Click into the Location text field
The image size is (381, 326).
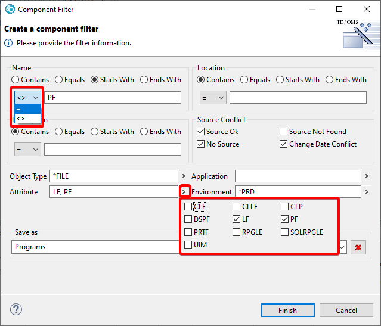pos(298,97)
